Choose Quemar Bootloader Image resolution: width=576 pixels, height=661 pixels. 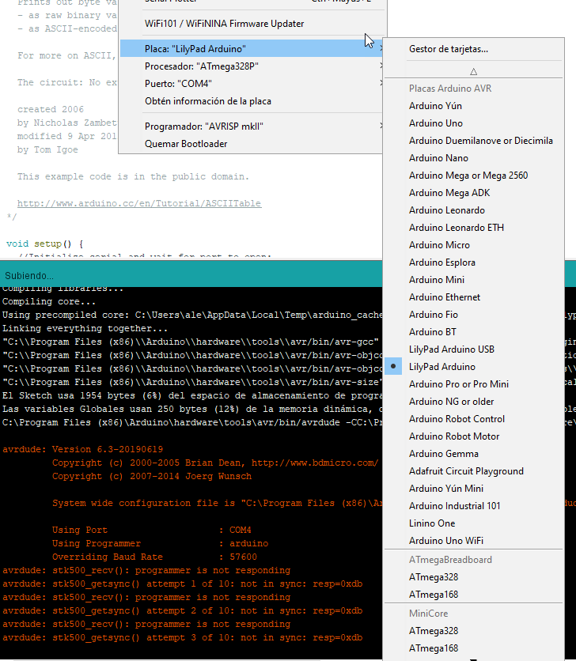click(x=252, y=144)
